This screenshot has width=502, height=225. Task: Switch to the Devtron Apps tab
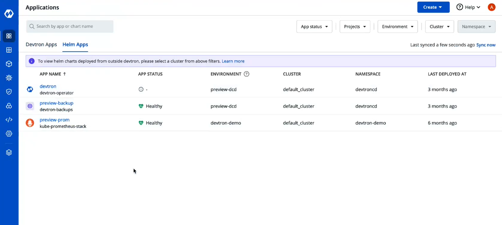tap(41, 44)
